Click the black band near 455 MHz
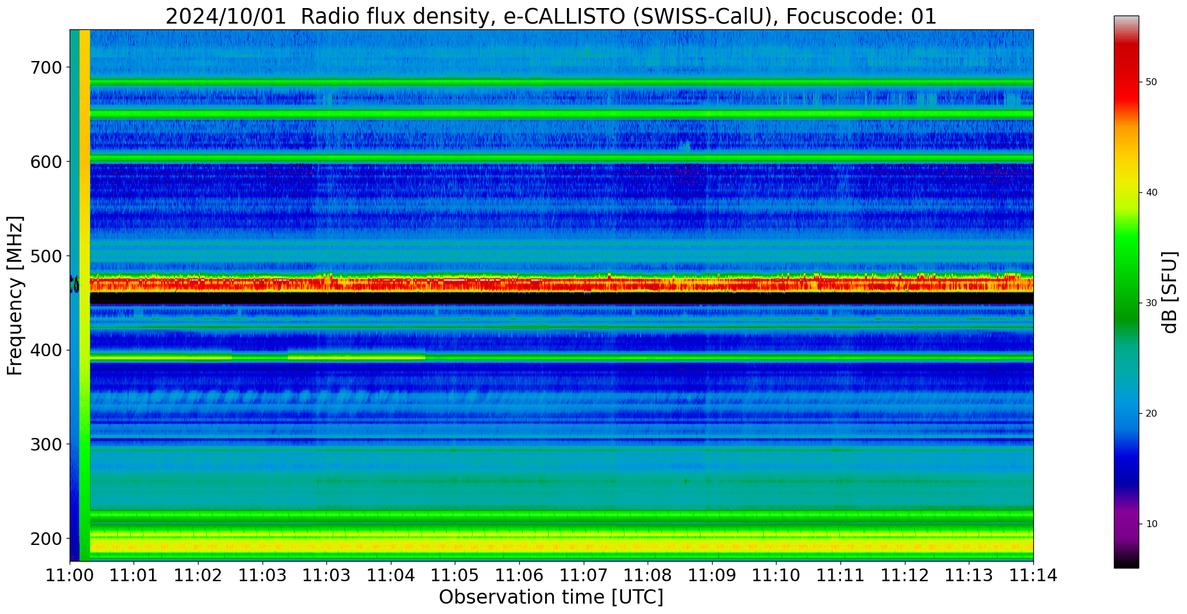The height and width of the screenshot is (614, 1187). pyautogui.click(x=561, y=299)
